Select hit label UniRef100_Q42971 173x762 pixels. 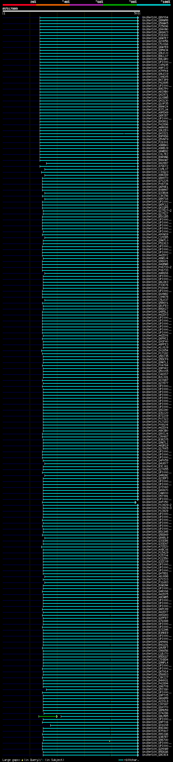[155, 95]
